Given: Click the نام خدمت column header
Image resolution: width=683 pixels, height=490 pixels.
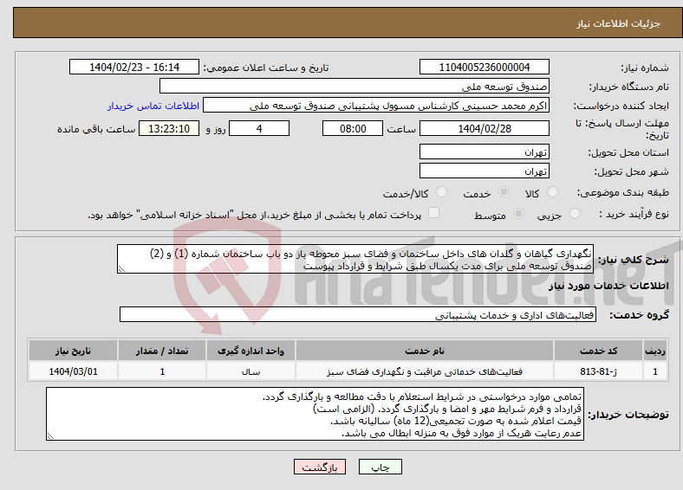Looking at the screenshot, I should [x=424, y=351].
